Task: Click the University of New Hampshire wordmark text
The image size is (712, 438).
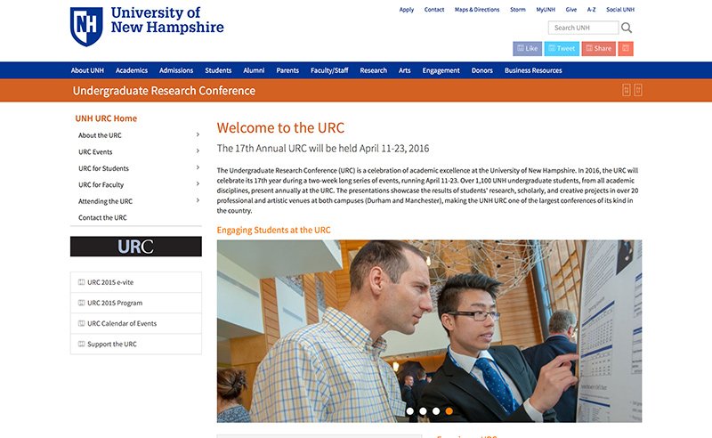Action: click(x=167, y=20)
